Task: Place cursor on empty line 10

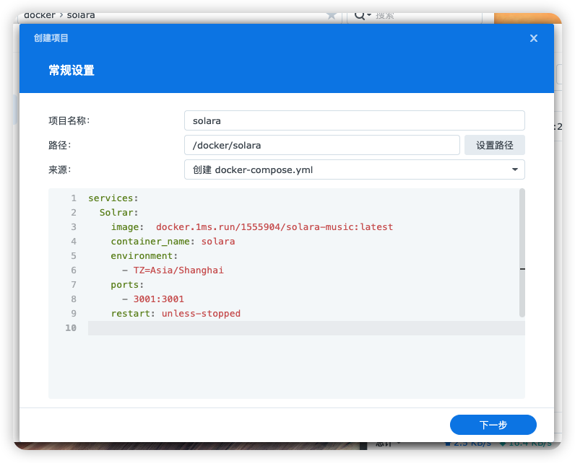Action: 289,328
